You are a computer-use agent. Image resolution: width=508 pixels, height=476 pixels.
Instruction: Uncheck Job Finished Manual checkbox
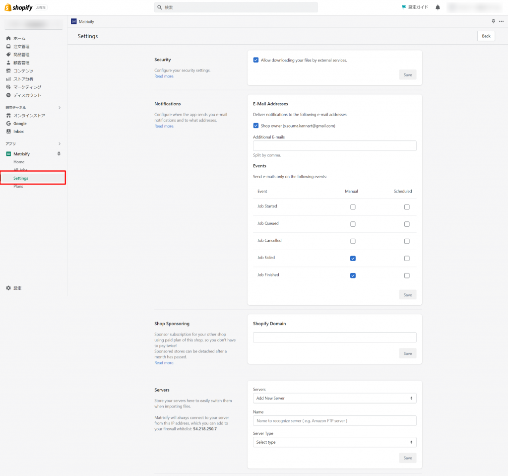point(353,275)
